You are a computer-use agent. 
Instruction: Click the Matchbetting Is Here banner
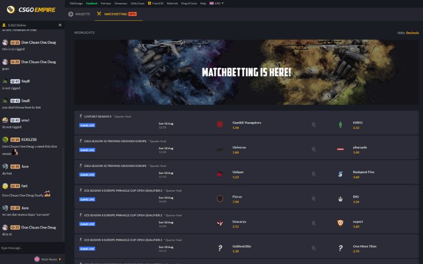click(x=246, y=72)
